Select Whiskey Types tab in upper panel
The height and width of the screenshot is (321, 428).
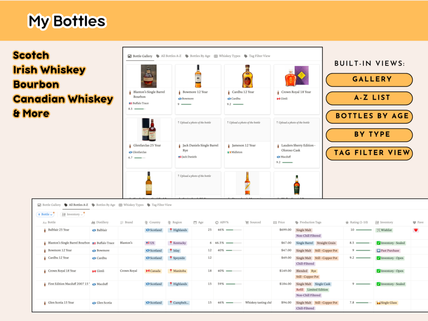[227, 56]
